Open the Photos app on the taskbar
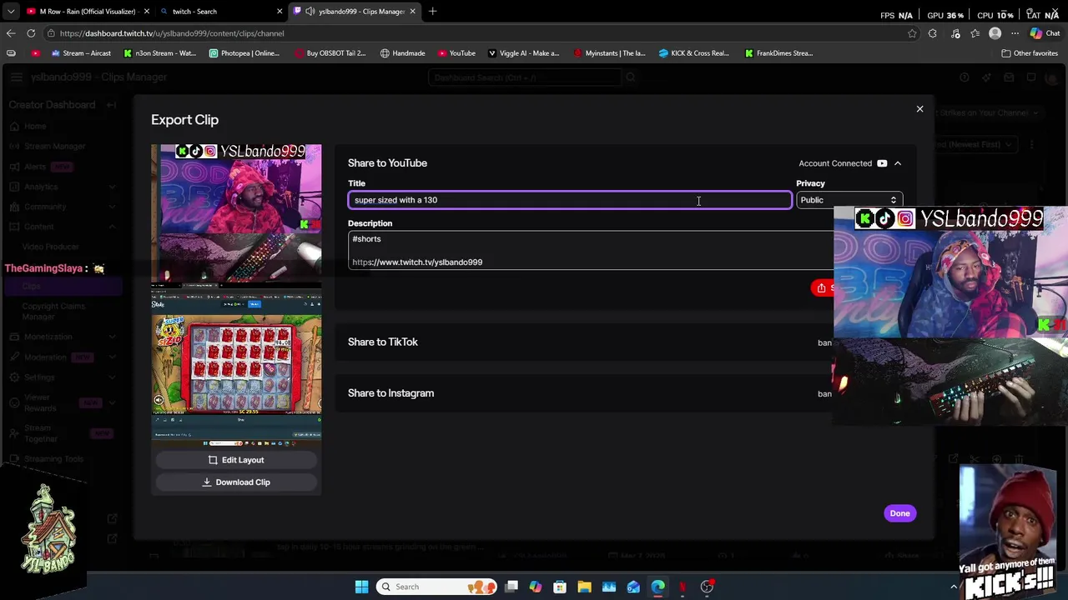This screenshot has height=600, width=1068. coord(609,587)
